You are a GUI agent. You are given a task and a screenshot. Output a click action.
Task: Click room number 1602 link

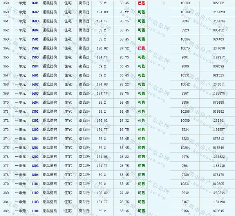coord(35,12)
